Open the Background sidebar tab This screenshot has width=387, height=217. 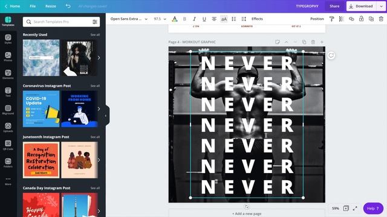click(8, 110)
